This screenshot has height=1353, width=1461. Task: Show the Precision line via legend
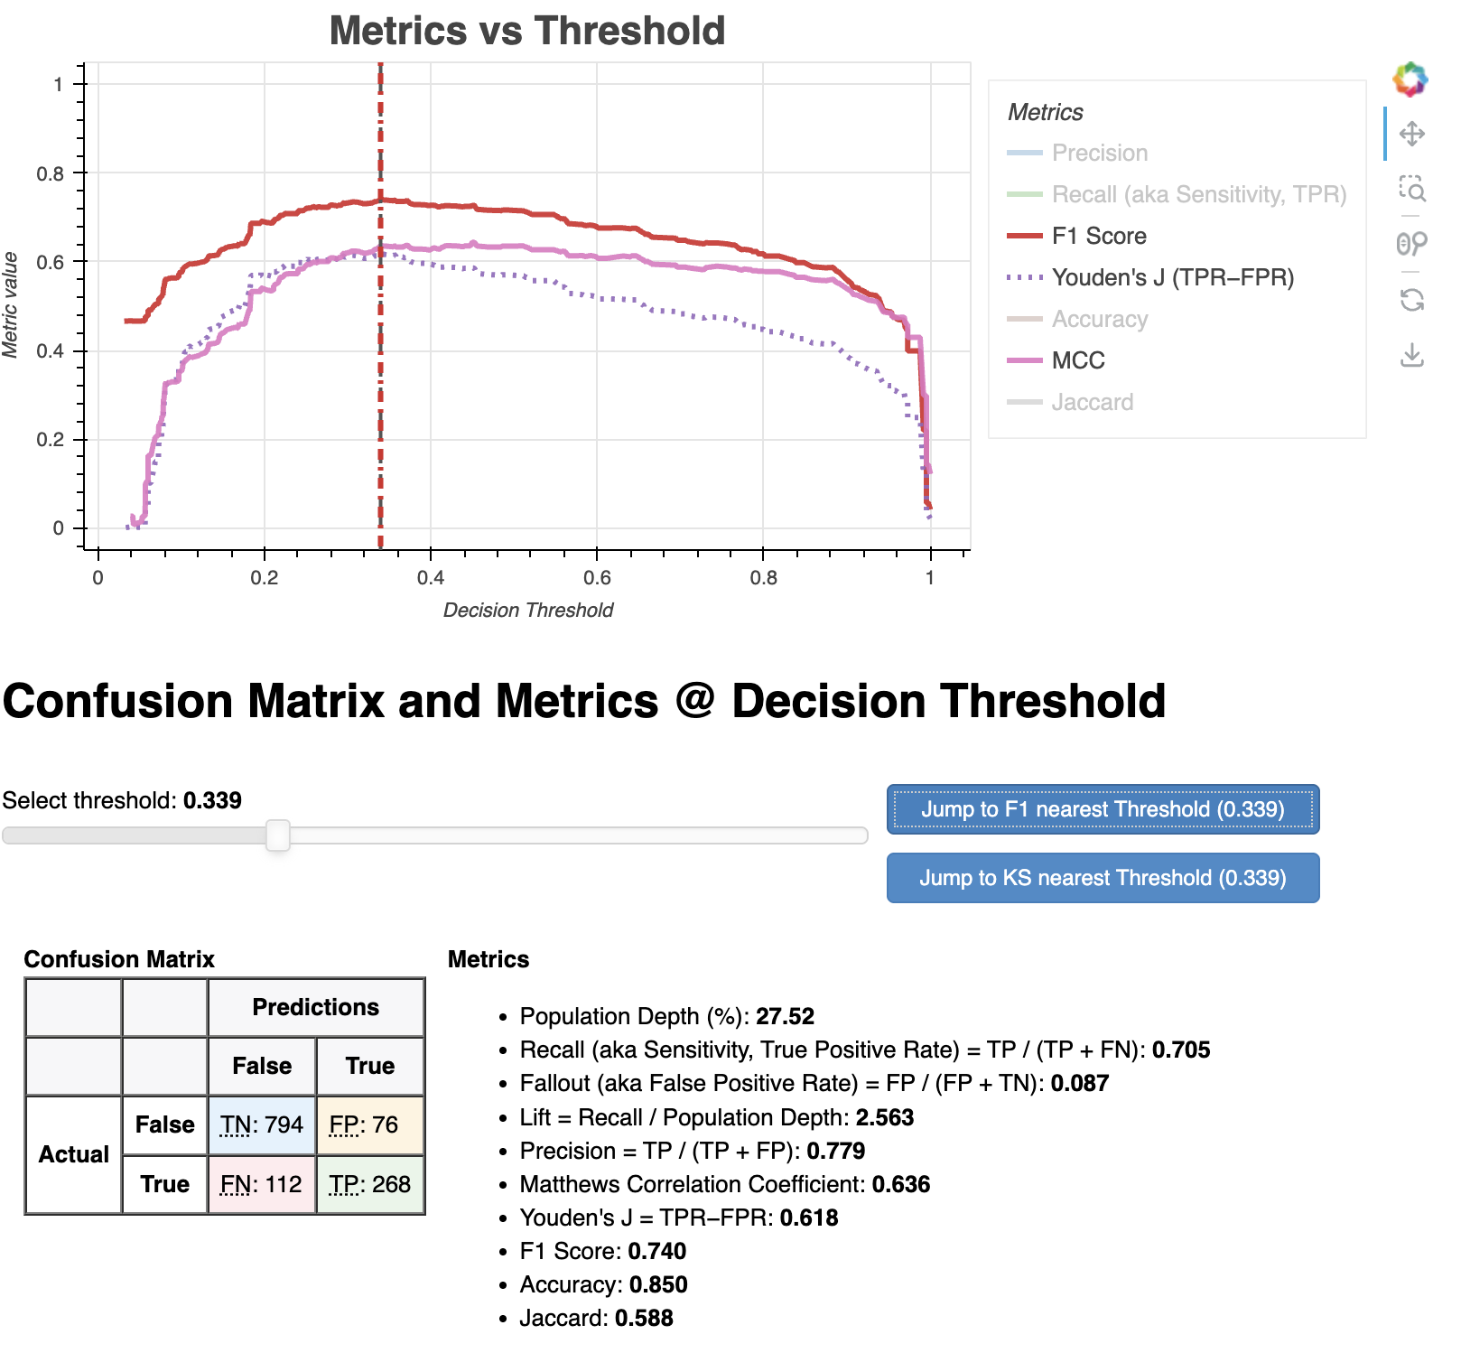coord(1099,153)
